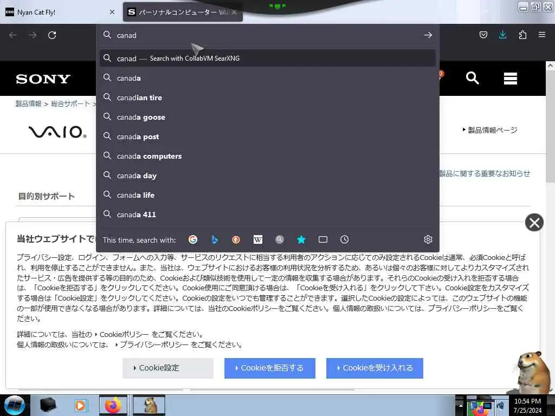Click the browser forward arrow
The image size is (555, 416).
33,35
